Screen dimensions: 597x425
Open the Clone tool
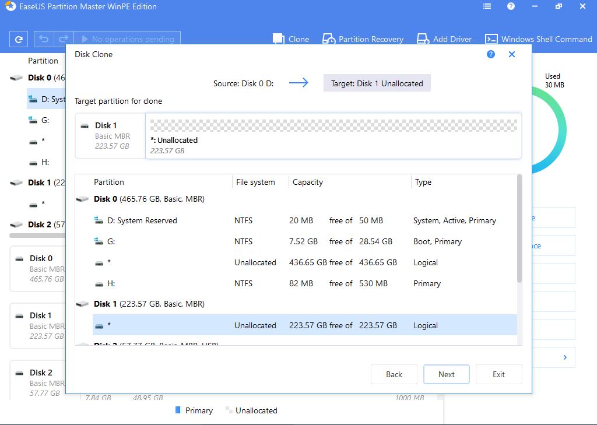291,39
